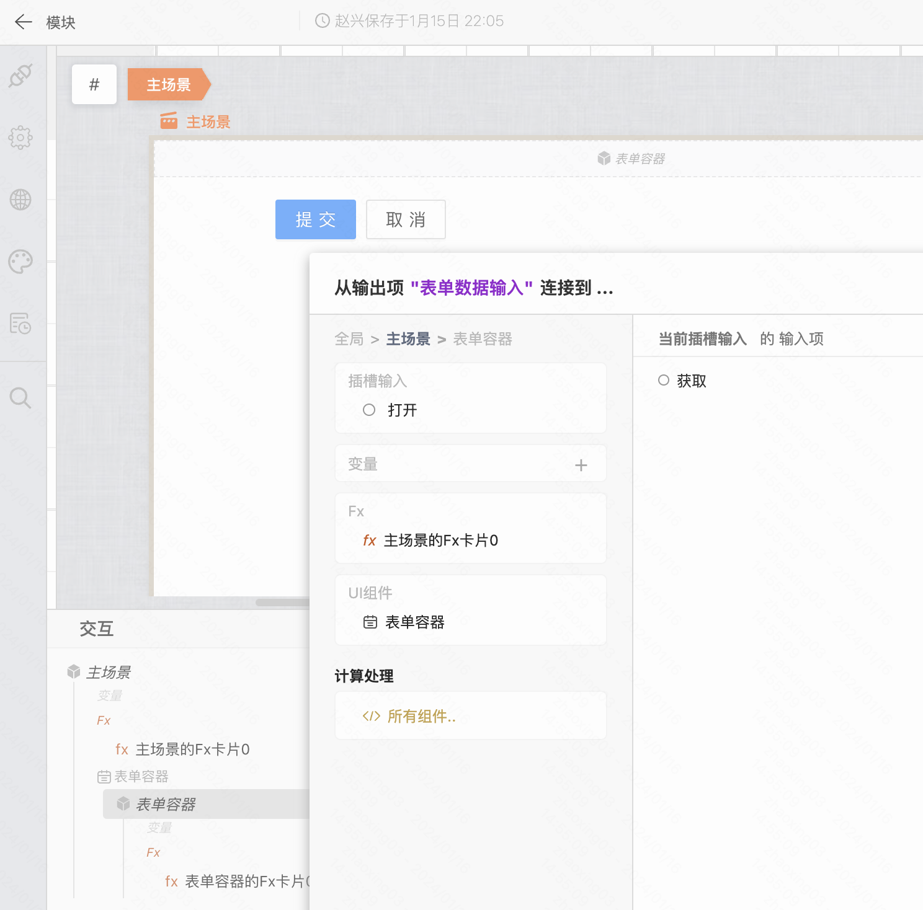
Task: Click the fx icon of 主场景的Fx卡片0 in dialog
Action: (370, 541)
